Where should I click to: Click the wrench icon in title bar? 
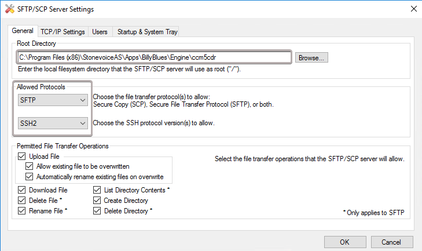coord(9,9)
